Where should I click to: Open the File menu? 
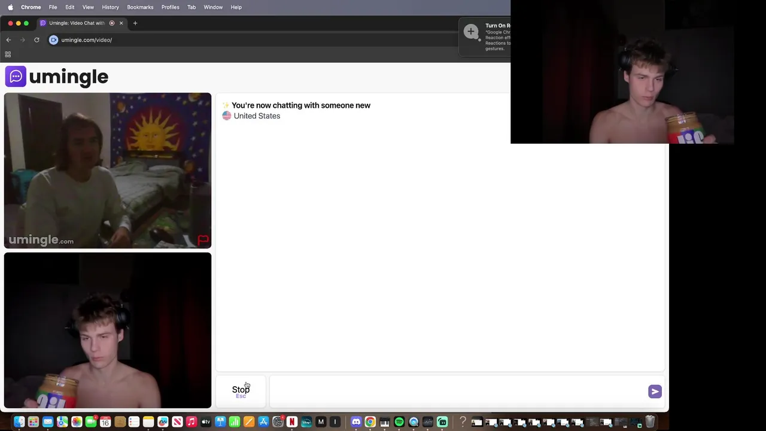[53, 7]
